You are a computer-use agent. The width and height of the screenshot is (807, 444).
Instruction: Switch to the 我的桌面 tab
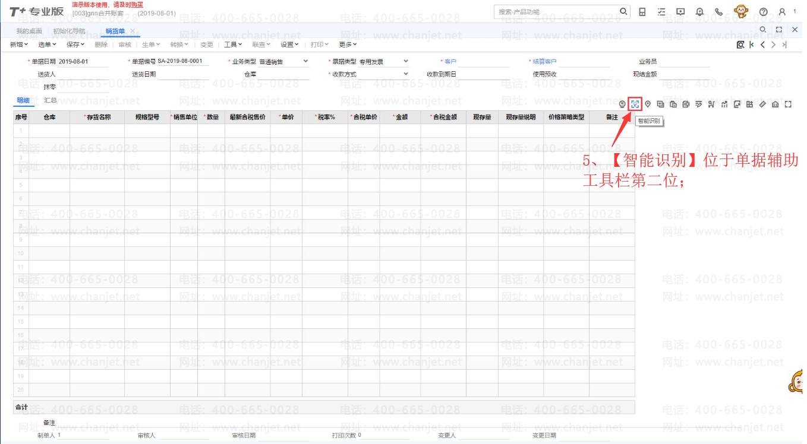29,31
